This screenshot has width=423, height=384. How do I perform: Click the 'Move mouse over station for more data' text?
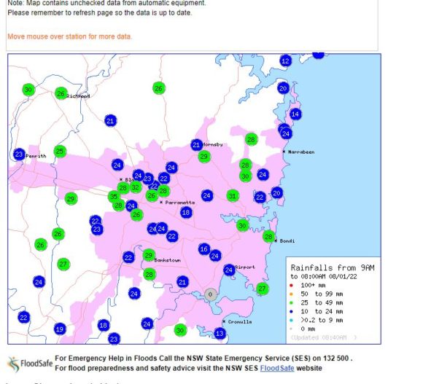69,36
